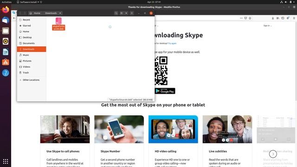The image size is (297, 167).
Task: Open Documents in the Files sidebar
Action: tap(32, 43)
